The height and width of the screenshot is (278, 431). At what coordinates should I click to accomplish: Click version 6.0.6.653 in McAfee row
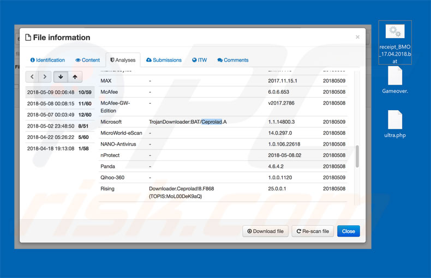[279, 92]
